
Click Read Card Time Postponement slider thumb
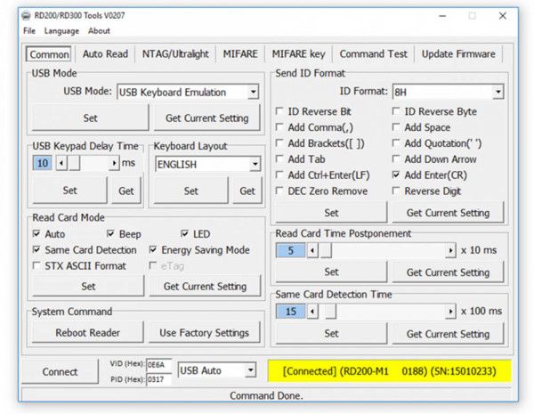[326, 251]
